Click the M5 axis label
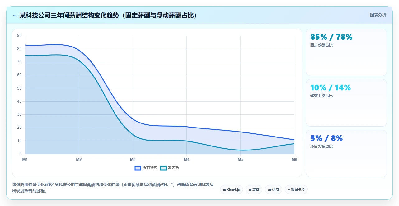This screenshot has height=206, width=399. pos(240,159)
